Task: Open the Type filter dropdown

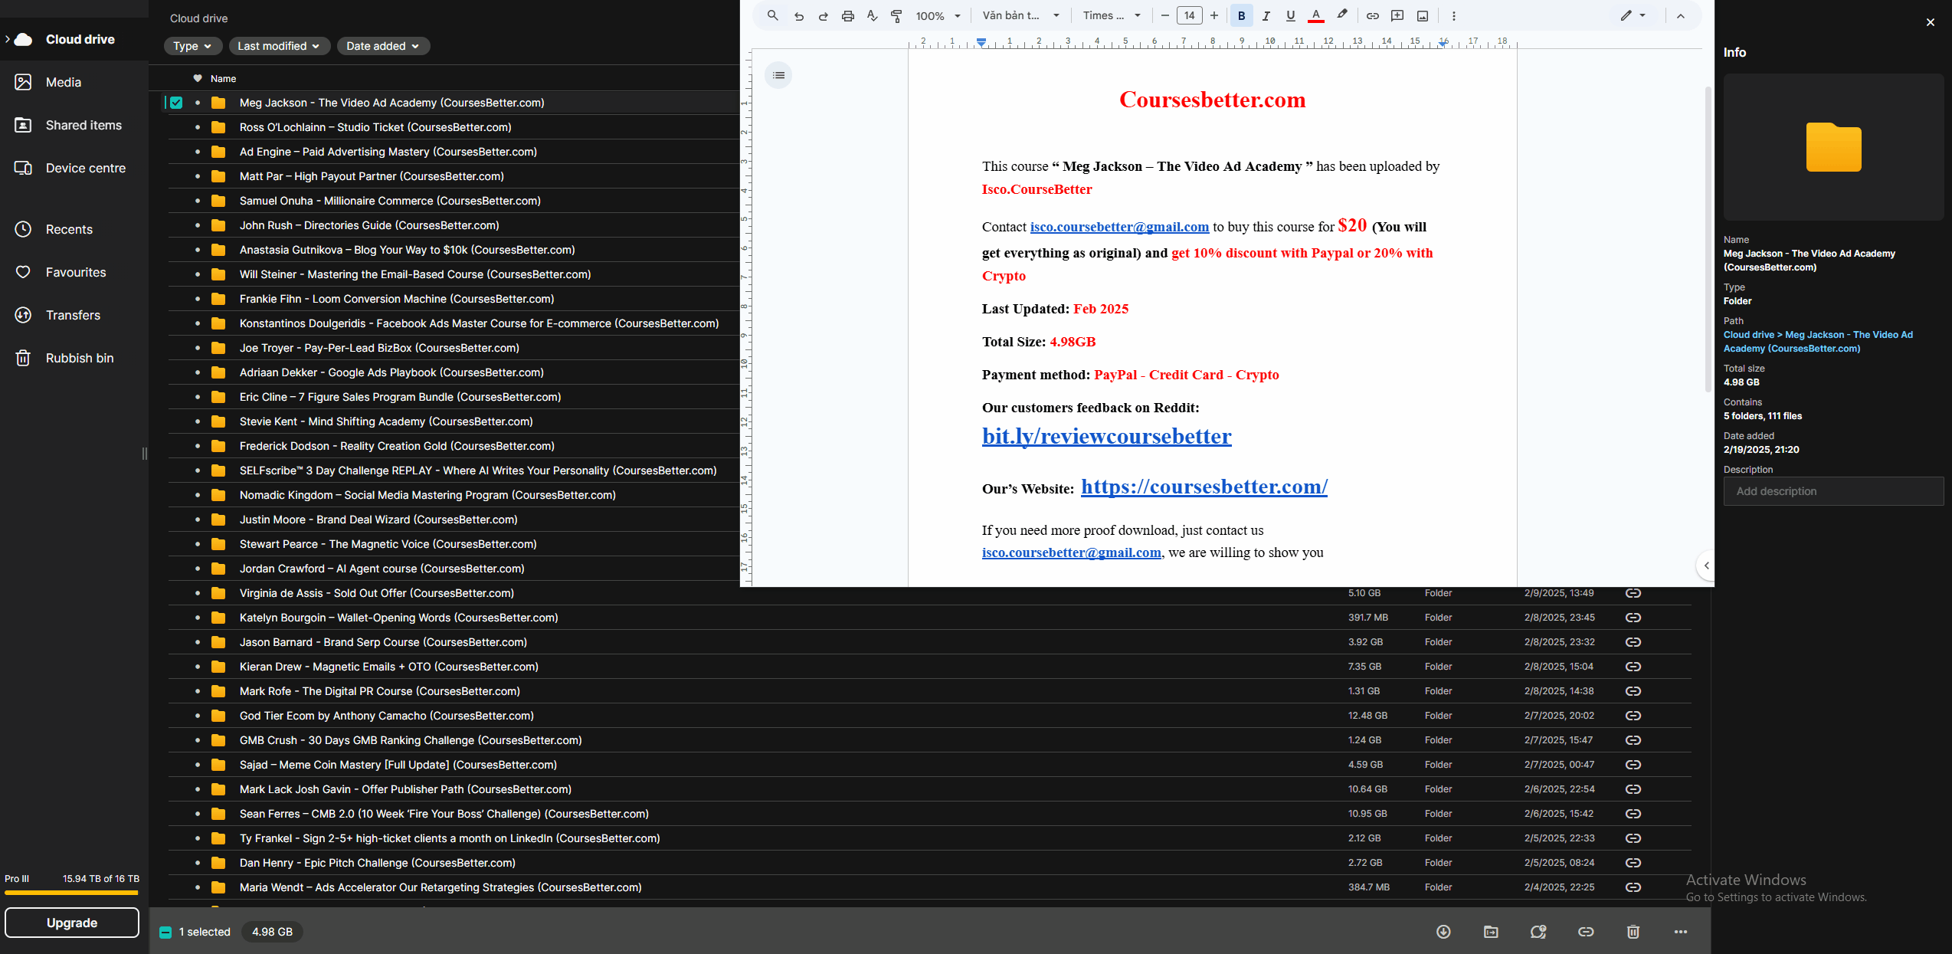Action: [x=192, y=46]
